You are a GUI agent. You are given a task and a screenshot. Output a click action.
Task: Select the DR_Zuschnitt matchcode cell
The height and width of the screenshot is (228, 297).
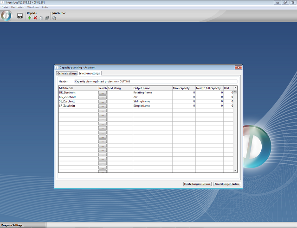[x=78, y=92]
